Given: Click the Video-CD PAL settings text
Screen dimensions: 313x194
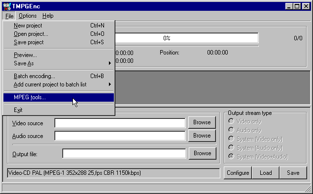Looking at the screenshot, I should pos(113,173).
